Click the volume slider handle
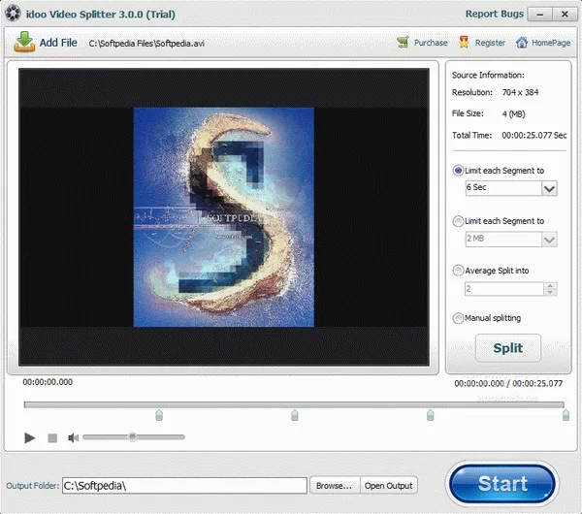Screen dimensions: 582x514 pyautogui.click(x=133, y=437)
